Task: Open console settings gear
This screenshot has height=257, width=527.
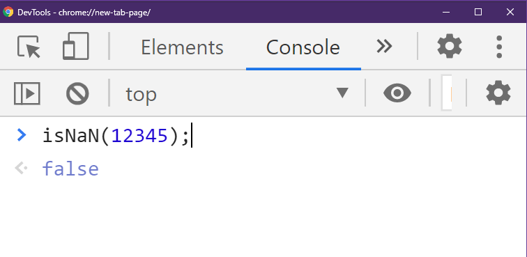Action: coord(498,93)
